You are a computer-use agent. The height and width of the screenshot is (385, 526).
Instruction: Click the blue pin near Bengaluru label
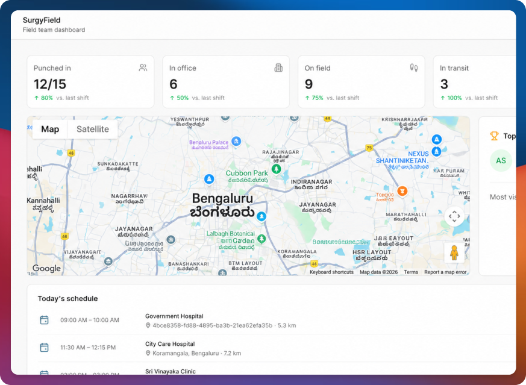tap(261, 216)
